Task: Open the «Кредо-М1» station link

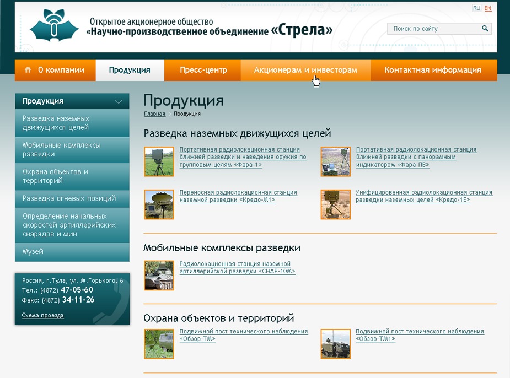Action: pos(238,196)
